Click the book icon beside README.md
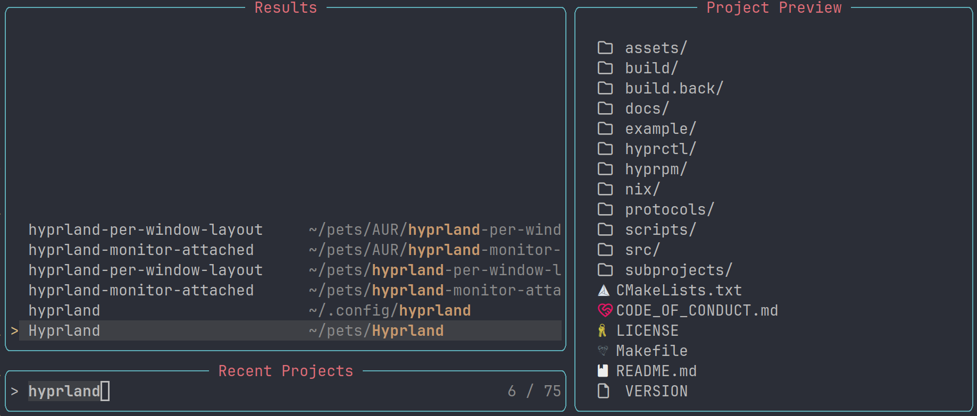This screenshot has width=977, height=416. (603, 371)
